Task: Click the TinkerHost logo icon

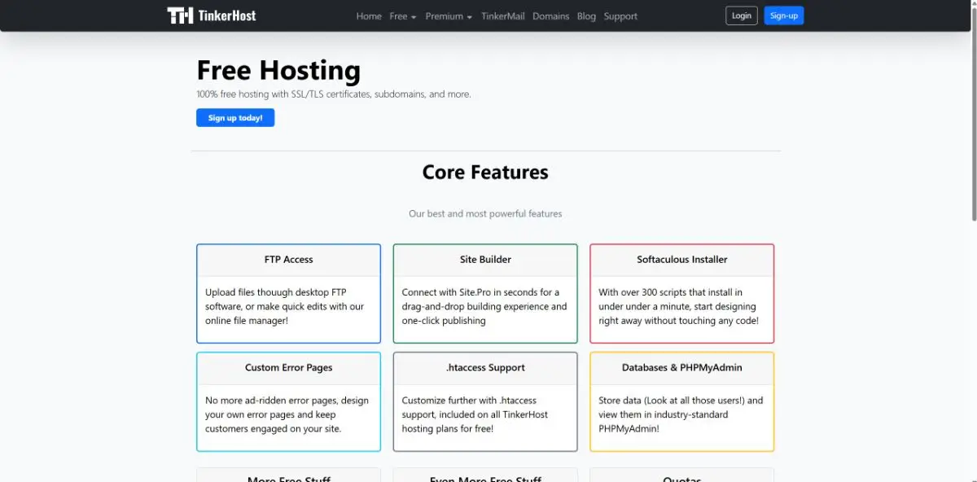Action: coord(179,15)
